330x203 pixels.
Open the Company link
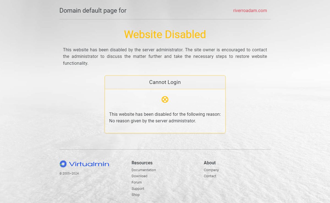(211, 170)
